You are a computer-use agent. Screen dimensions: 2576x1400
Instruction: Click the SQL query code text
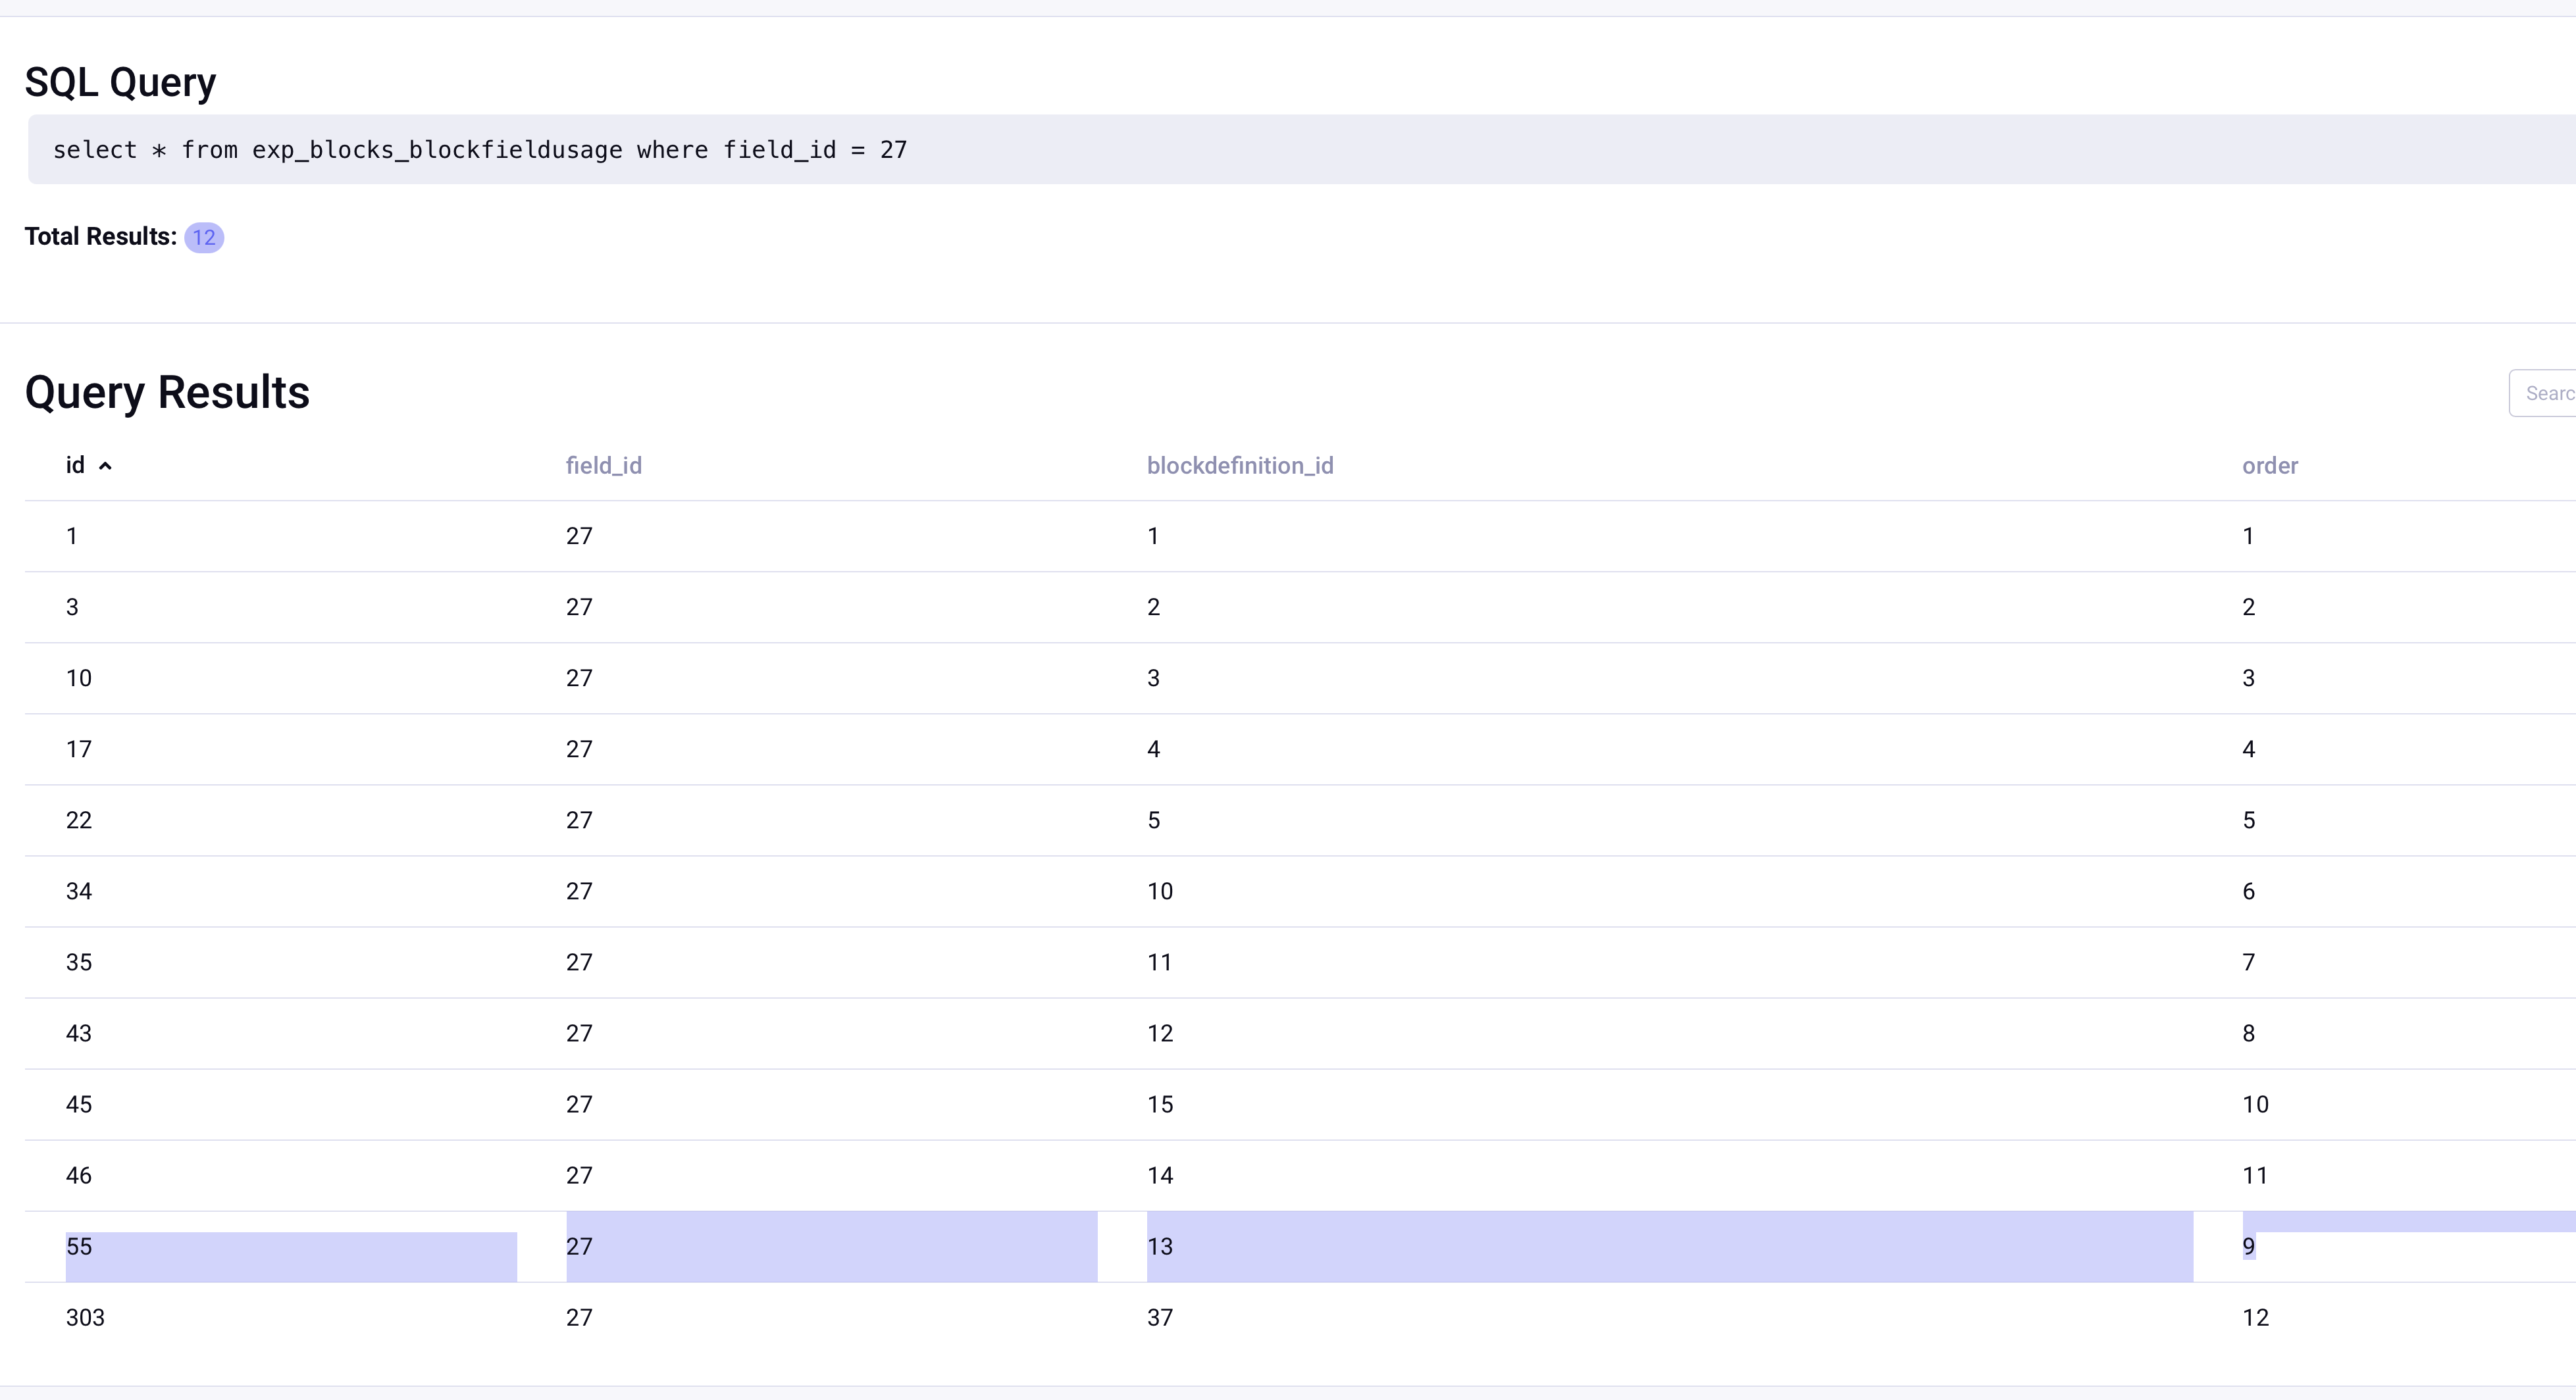point(480,150)
